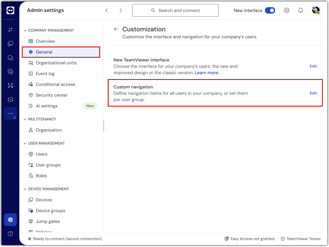This screenshot has width=329, height=247.
Task: Click the Search and connect field
Action: pyautogui.click(x=175, y=11)
